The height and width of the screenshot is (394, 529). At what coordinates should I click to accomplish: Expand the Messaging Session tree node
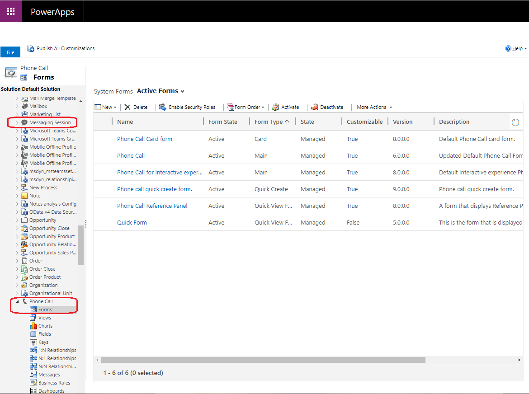click(x=17, y=122)
